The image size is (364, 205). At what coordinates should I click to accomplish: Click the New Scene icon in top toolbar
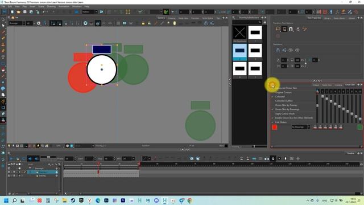click(12, 11)
